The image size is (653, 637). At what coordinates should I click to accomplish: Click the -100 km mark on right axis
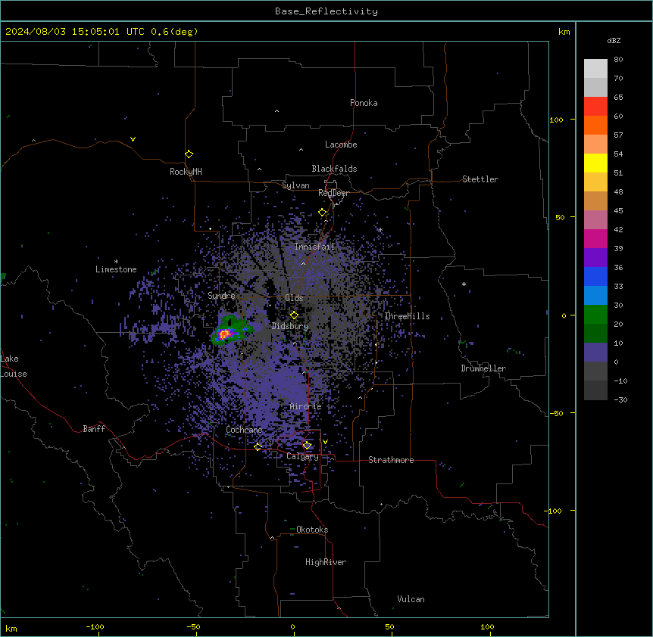click(x=554, y=511)
